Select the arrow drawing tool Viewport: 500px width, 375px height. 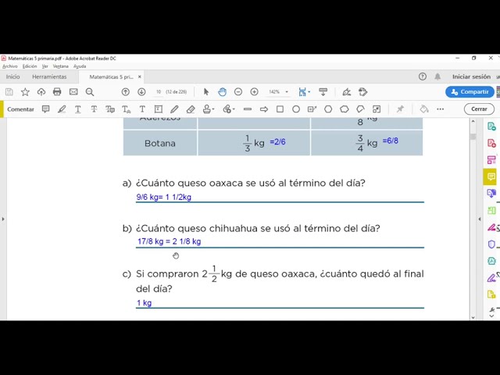click(264, 109)
